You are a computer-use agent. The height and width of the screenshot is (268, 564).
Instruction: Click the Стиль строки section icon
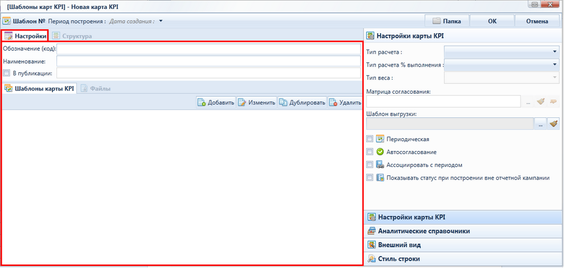(371, 258)
